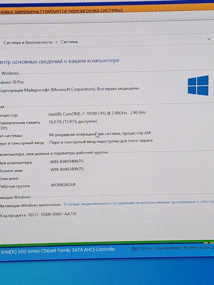Select the Активация Windows выполнена text
The image size is (214, 285).
tap(30, 205)
